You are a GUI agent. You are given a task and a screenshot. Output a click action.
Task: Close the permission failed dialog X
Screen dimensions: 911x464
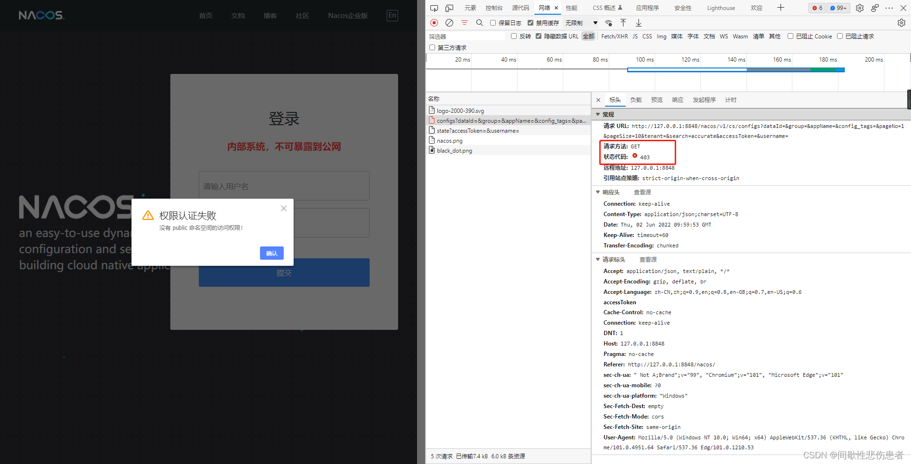(284, 209)
